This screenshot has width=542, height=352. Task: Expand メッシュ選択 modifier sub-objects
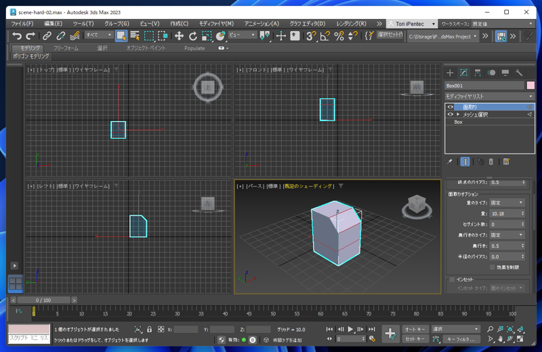[x=458, y=114]
